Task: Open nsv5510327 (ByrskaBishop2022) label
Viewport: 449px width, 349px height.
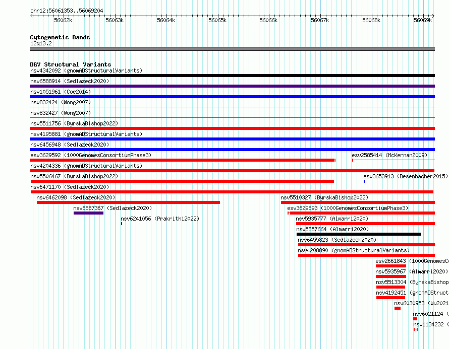Action: point(324,197)
